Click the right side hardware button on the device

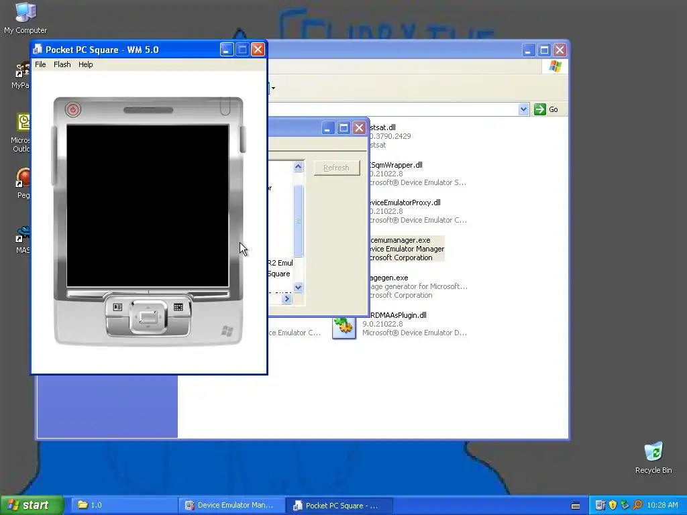pos(243,139)
